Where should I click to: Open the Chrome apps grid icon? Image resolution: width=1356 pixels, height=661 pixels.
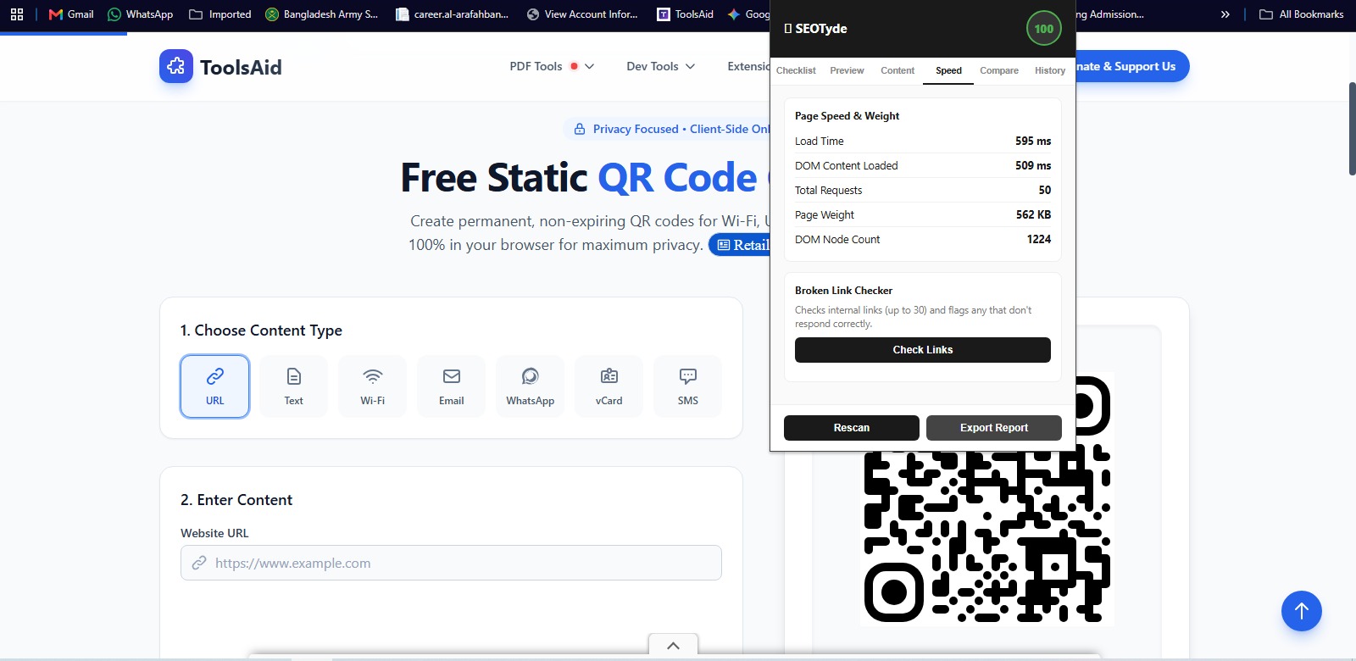pyautogui.click(x=17, y=14)
